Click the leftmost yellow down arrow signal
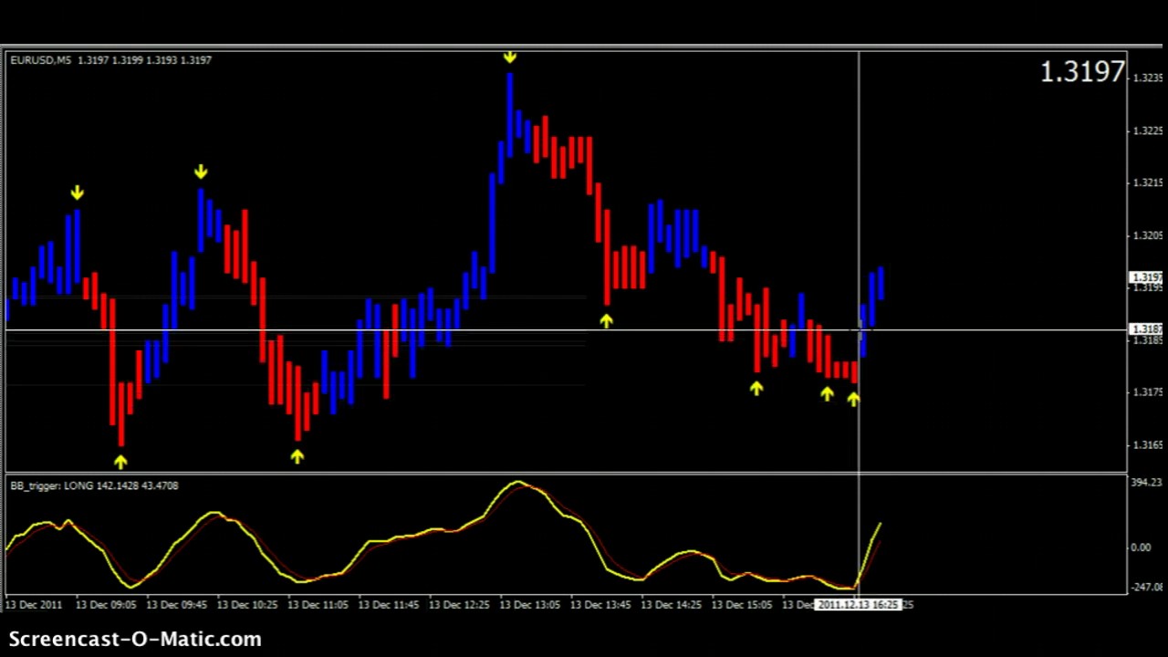The height and width of the screenshot is (657, 1168). (x=78, y=193)
